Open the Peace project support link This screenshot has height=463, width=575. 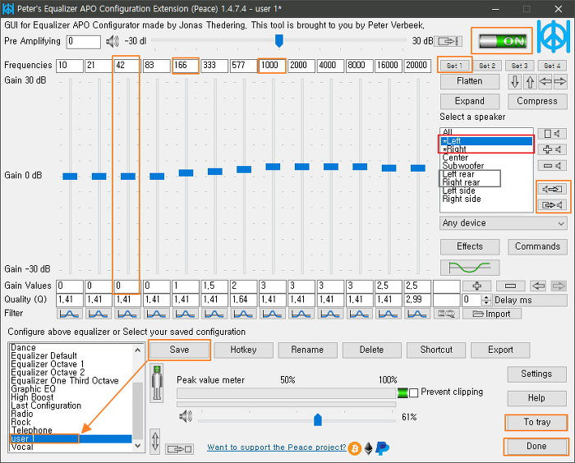click(277, 447)
